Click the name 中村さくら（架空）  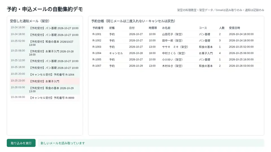[x=174, y=53]
